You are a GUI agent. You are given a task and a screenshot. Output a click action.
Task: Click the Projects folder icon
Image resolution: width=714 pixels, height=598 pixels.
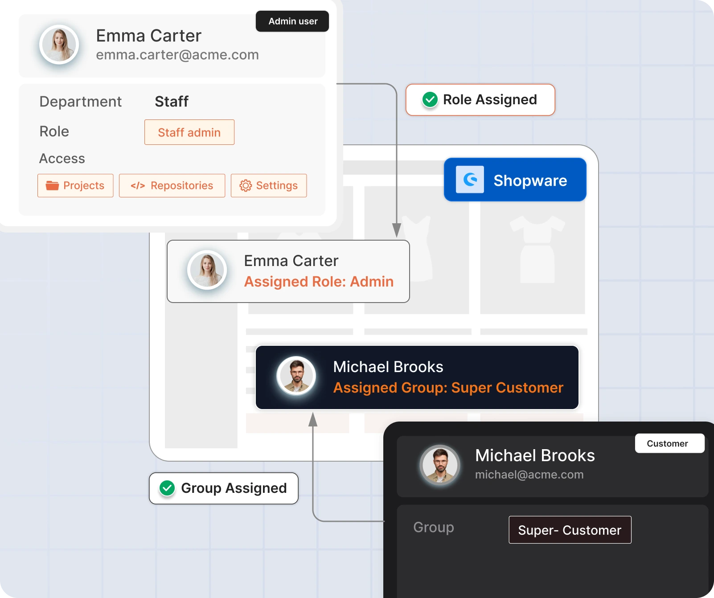[52, 185]
